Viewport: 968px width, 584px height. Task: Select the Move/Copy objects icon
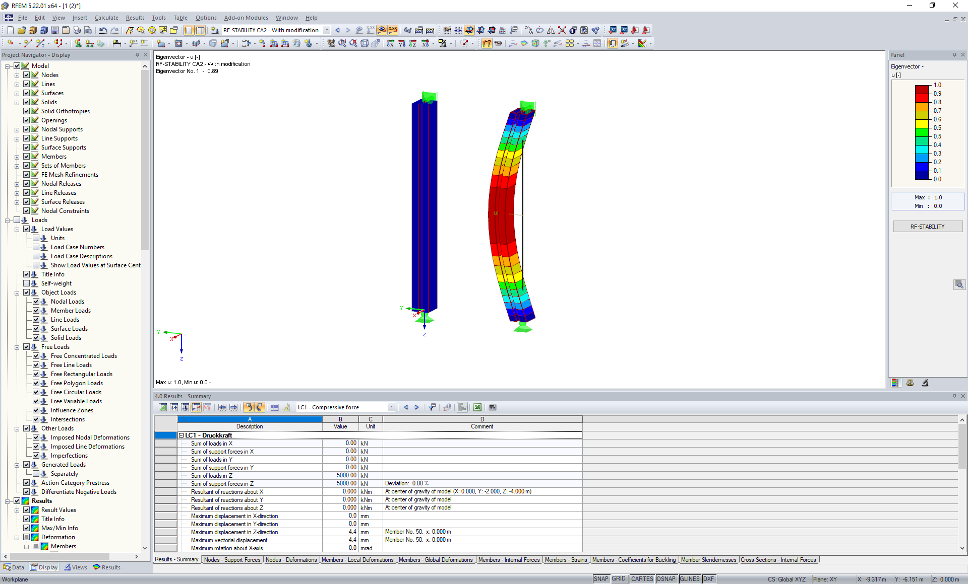[x=528, y=30]
